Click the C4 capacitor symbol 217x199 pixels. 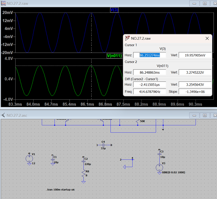coord(104,145)
